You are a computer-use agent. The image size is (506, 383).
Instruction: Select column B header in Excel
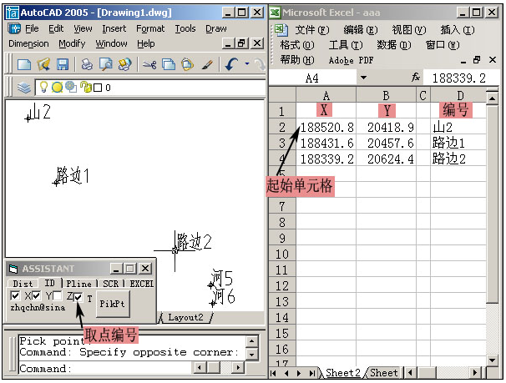[386, 96]
